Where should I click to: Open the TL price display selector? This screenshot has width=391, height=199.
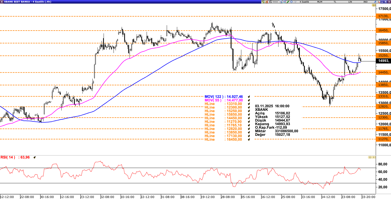click(x=335, y=2)
